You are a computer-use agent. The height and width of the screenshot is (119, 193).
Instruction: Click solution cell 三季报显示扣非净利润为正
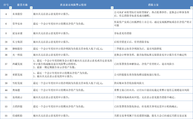point(153,49)
